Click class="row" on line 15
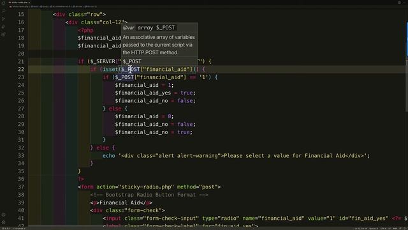The width and height of the screenshot is (408, 230). (x=85, y=14)
